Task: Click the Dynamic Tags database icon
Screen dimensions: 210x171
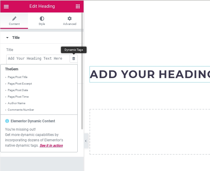Action: [74, 58]
